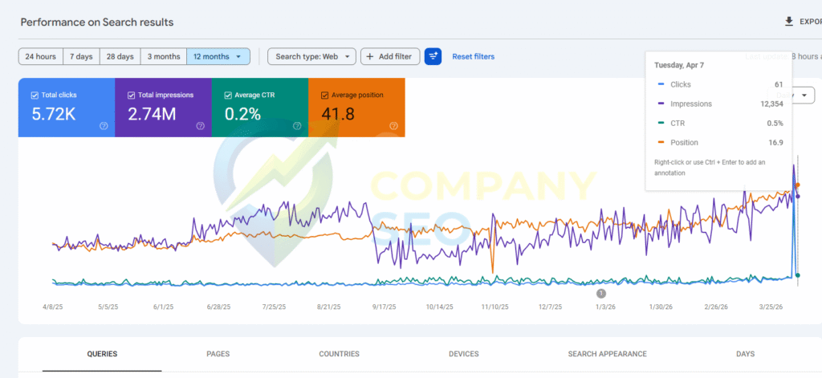Screen dimensions: 822x378
Task: Toggle the Total clicks checkbox
Action: (x=35, y=95)
